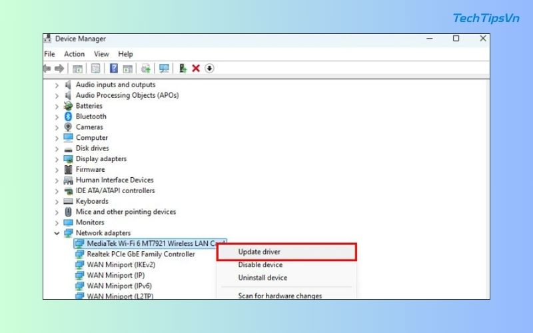The image size is (533, 333).
Task: Open the View menu
Action: coord(101,54)
